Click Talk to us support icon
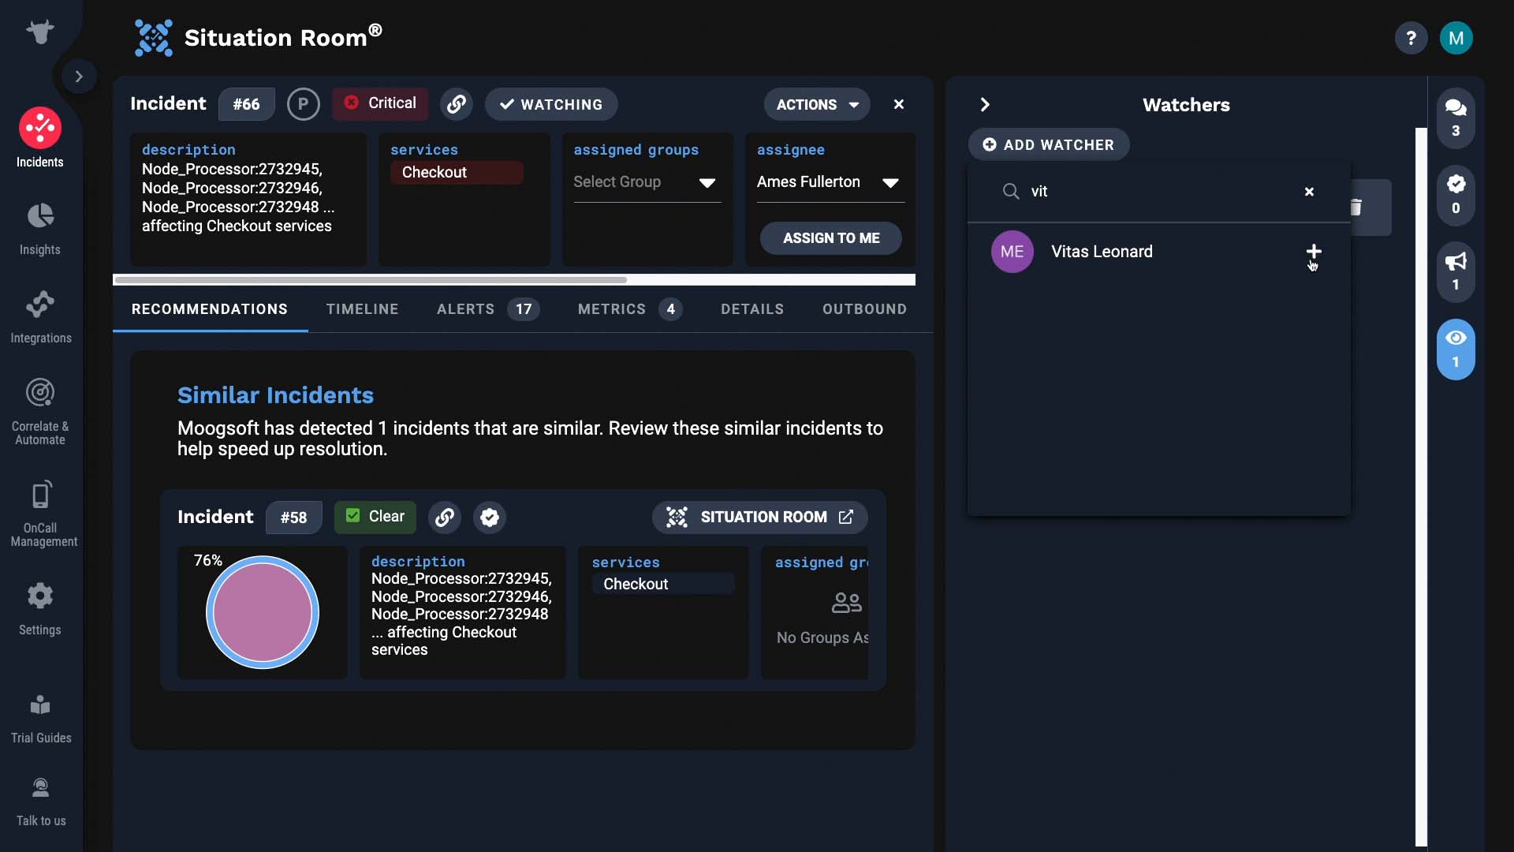 40,787
